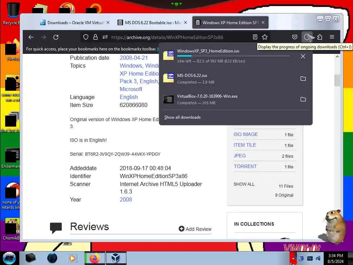The height and width of the screenshot is (265, 353).
Task: Open the ISO IMAGE download option
Action: pos(245,134)
